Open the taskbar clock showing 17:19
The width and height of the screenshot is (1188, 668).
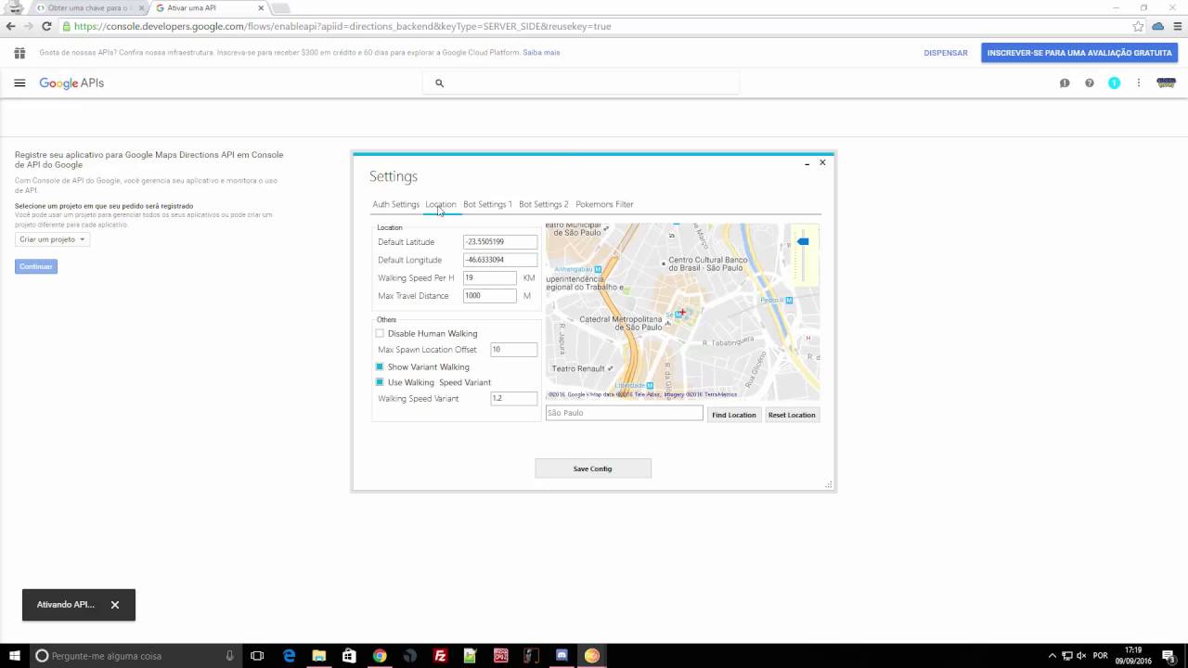(1133, 656)
